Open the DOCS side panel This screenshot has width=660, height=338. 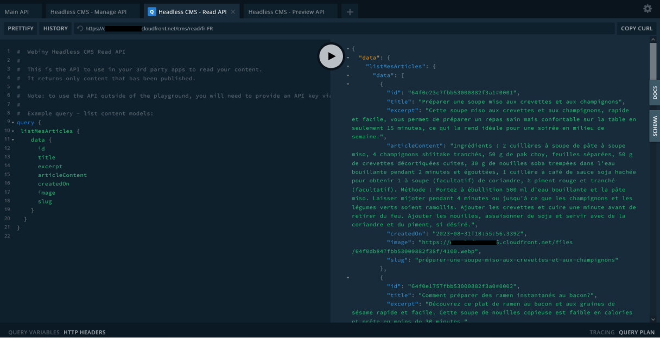655,93
